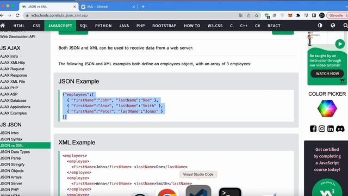The width and height of the screenshot is (348, 196).
Task: Open BOOTSTRAP tutorial in navbar
Action: tap(164, 26)
